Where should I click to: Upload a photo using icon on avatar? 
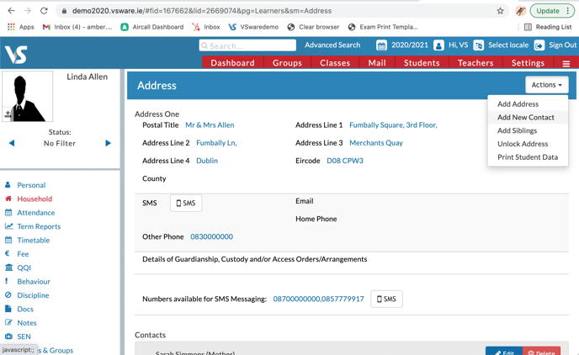(x=8, y=114)
